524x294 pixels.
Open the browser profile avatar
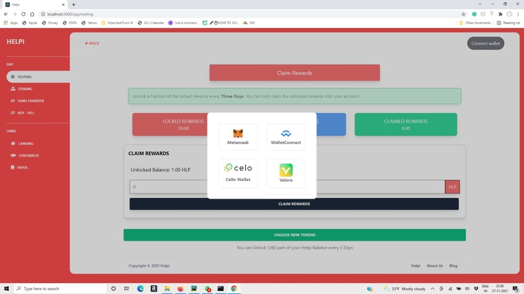509,14
